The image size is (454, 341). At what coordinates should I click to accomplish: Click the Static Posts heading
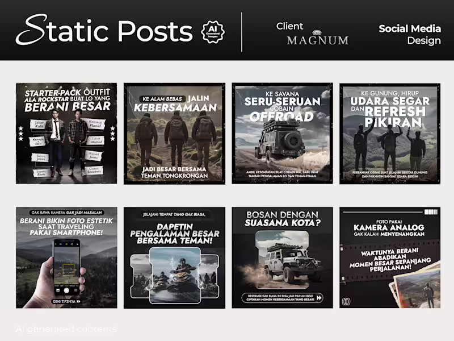[x=104, y=31]
